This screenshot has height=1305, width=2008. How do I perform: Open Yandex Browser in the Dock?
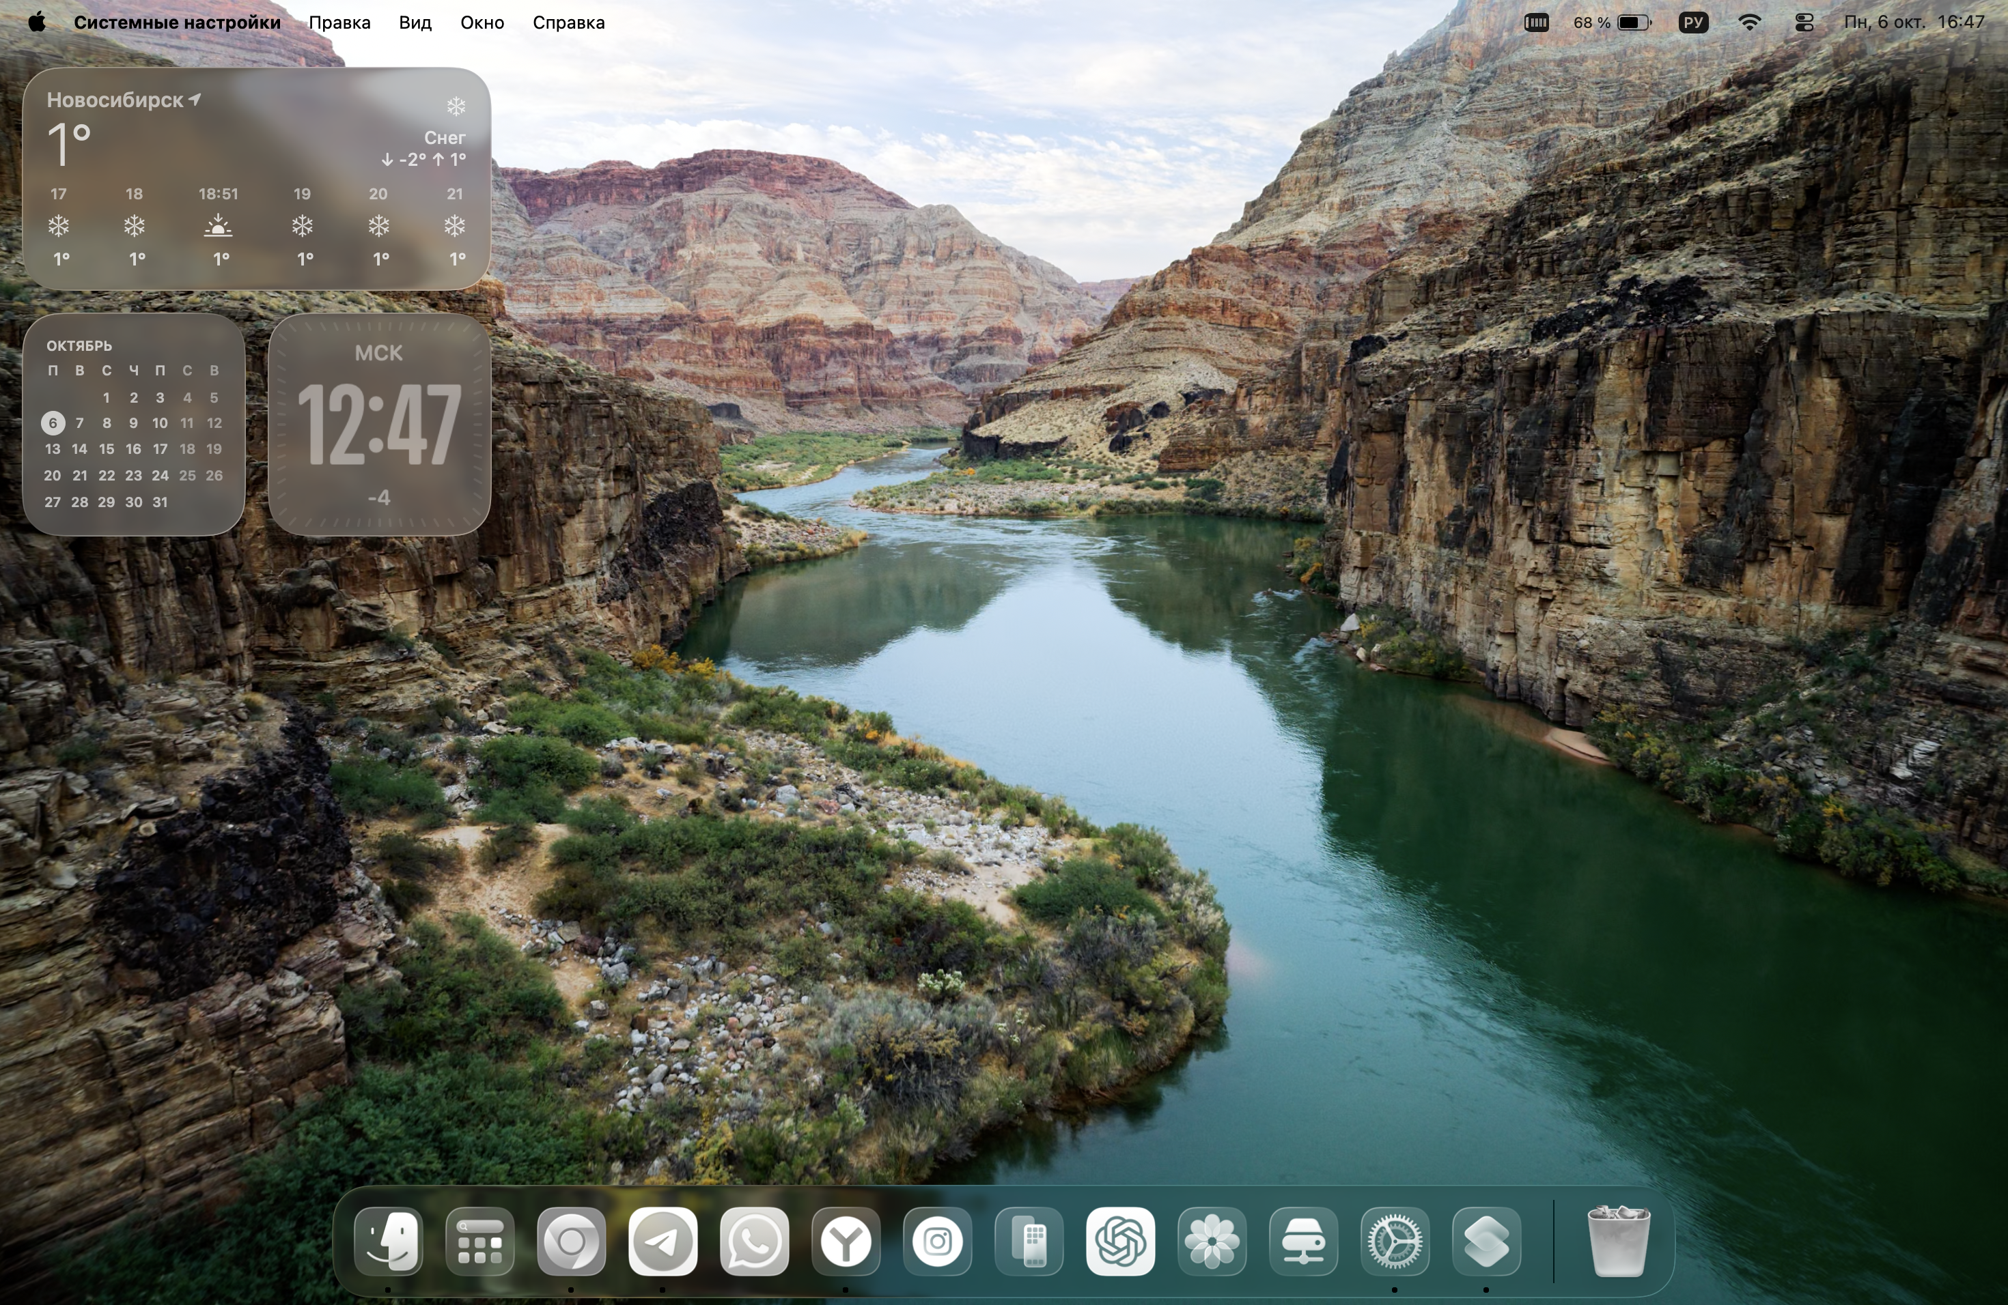[846, 1241]
